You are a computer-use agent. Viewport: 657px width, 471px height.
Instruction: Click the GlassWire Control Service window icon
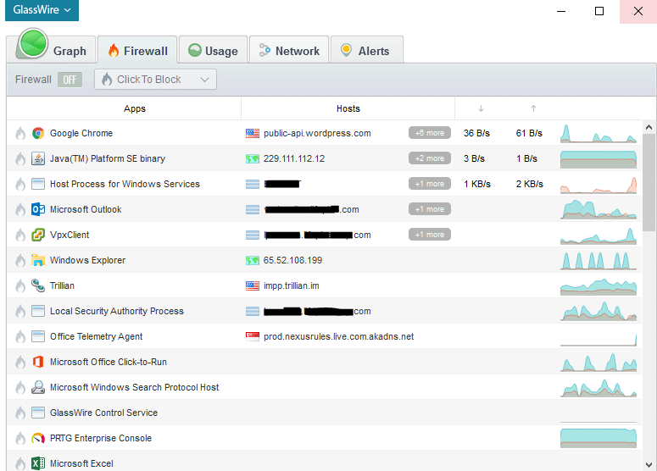(38, 413)
